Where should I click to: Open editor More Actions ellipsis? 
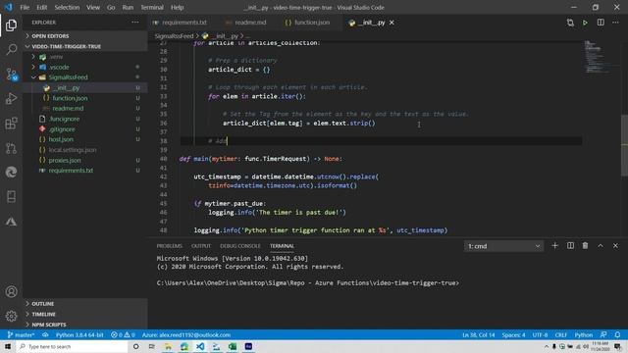point(615,23)
